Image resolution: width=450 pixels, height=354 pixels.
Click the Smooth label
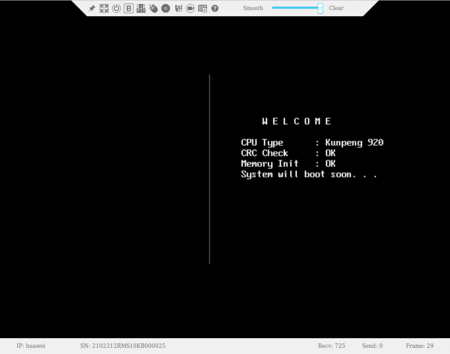pos(253,8)
